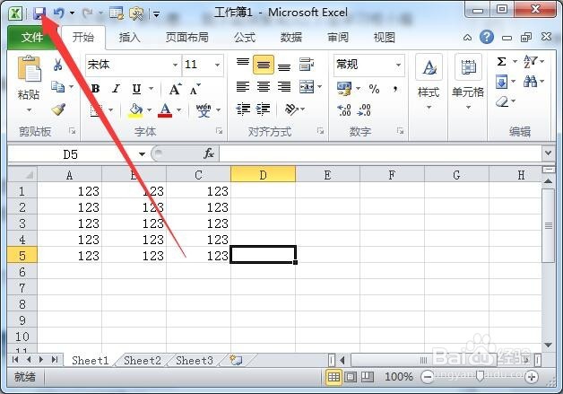Screen dimensions: 563x394
Task: Switch to the 审阅 Review tab
Action: [x=337, y=37]
